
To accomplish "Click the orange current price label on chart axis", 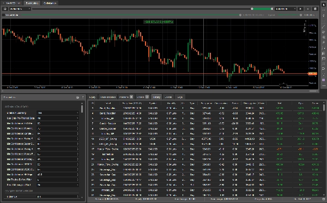I will click(313, 73).
